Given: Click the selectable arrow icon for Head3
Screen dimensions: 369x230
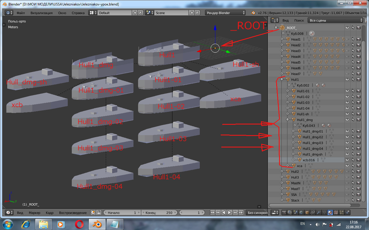Looking at the screenshot, I should (x=353, y=51).
